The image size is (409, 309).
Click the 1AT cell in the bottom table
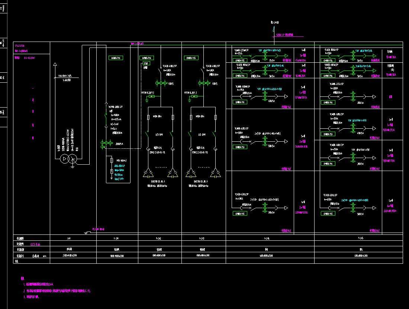coord(69,238)
